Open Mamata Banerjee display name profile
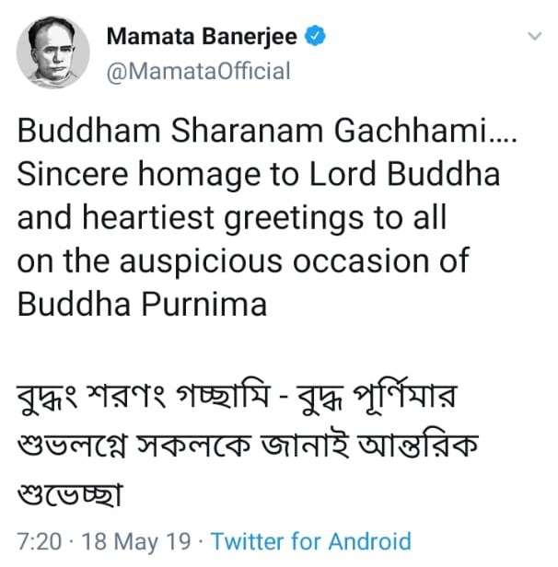 click(x=202, y=37)
